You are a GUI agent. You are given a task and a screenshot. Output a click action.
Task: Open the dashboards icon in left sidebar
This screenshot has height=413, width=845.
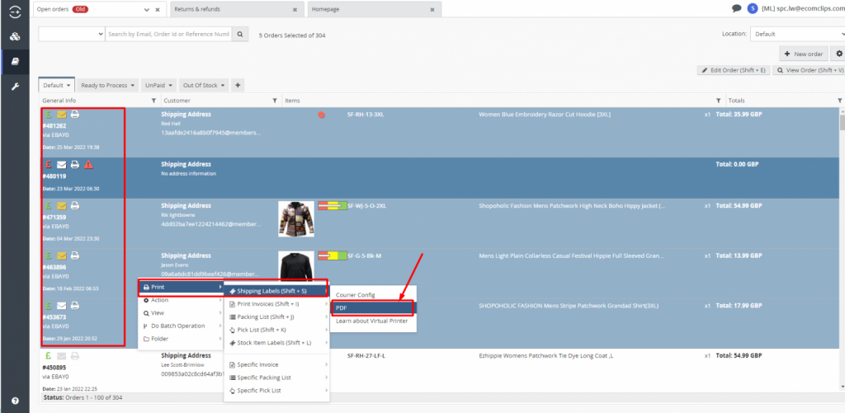pyautogui.click(x=15, y=36)
